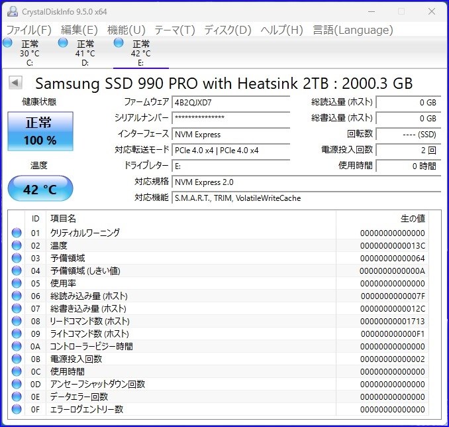This screenshot has width=449, height=427.
Task: Click the status orb of attribute 04
Action: point(17,271)
